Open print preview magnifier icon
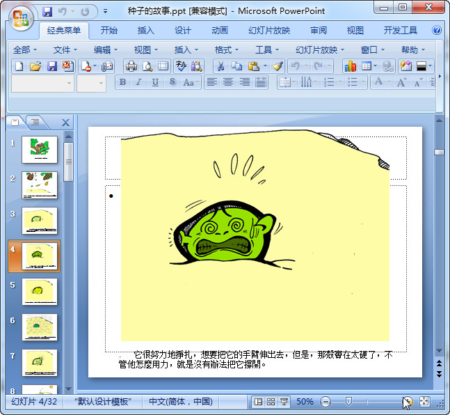Viewport: 450px width, 415px height. (x=147, y=66)
